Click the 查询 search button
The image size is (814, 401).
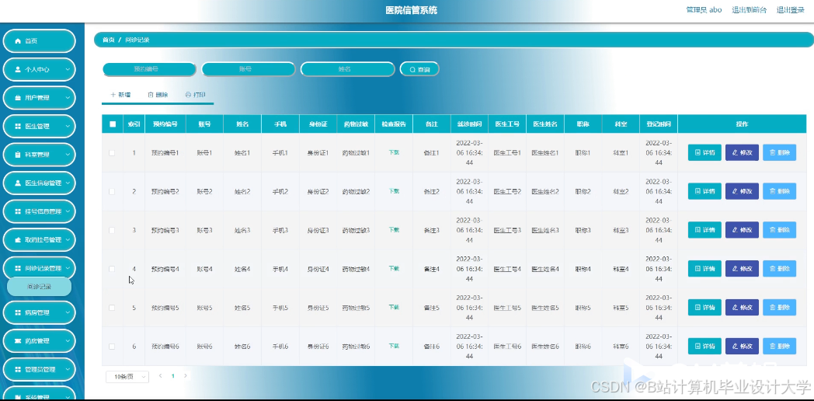pyautogui.click(x=419, y=69)
